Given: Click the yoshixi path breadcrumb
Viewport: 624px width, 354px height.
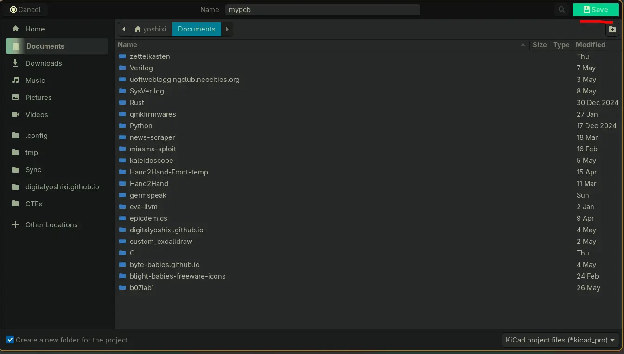Looking at the screenshot, I should [x=151, y=29].
